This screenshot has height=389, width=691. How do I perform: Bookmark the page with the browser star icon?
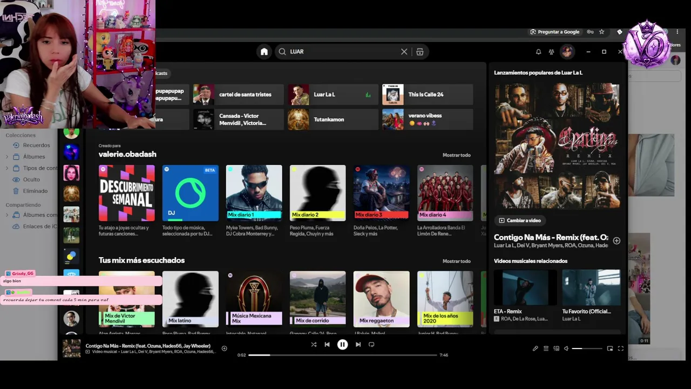point(601,32)
